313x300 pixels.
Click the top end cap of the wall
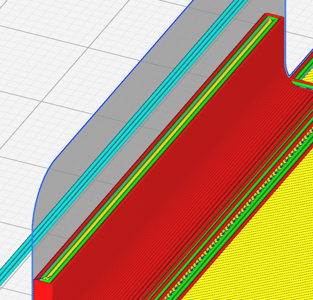[x=273, y=17]
